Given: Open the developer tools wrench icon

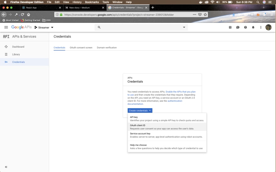Looking at the screenshot, I should (16, 15).
